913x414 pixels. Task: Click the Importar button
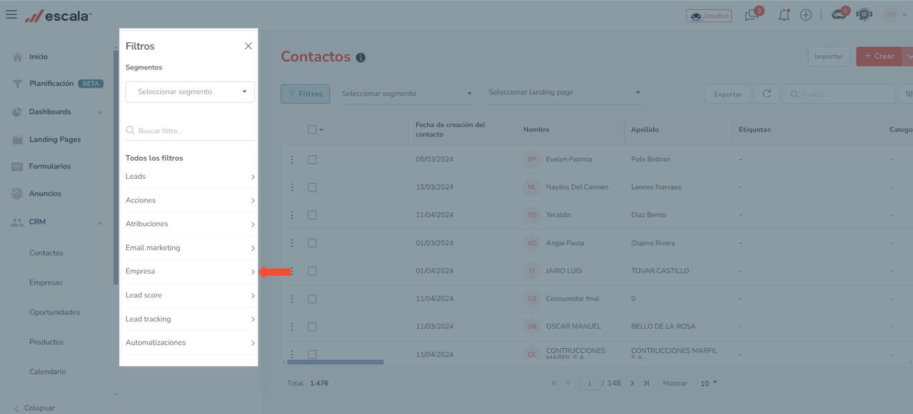[x=829, y=56]
